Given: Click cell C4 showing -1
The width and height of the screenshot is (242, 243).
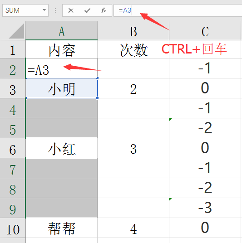Looking at the screenshot, I should pos(205,108).
